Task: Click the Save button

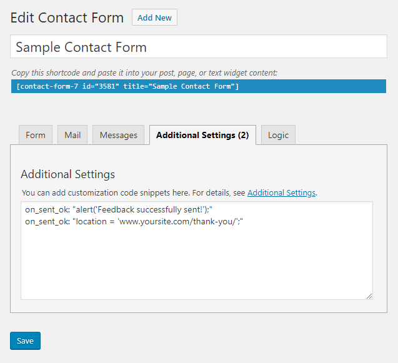Action: pos(25,341)
